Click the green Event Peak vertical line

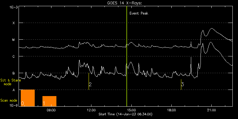pyautogui.click(x=126, y=56)
